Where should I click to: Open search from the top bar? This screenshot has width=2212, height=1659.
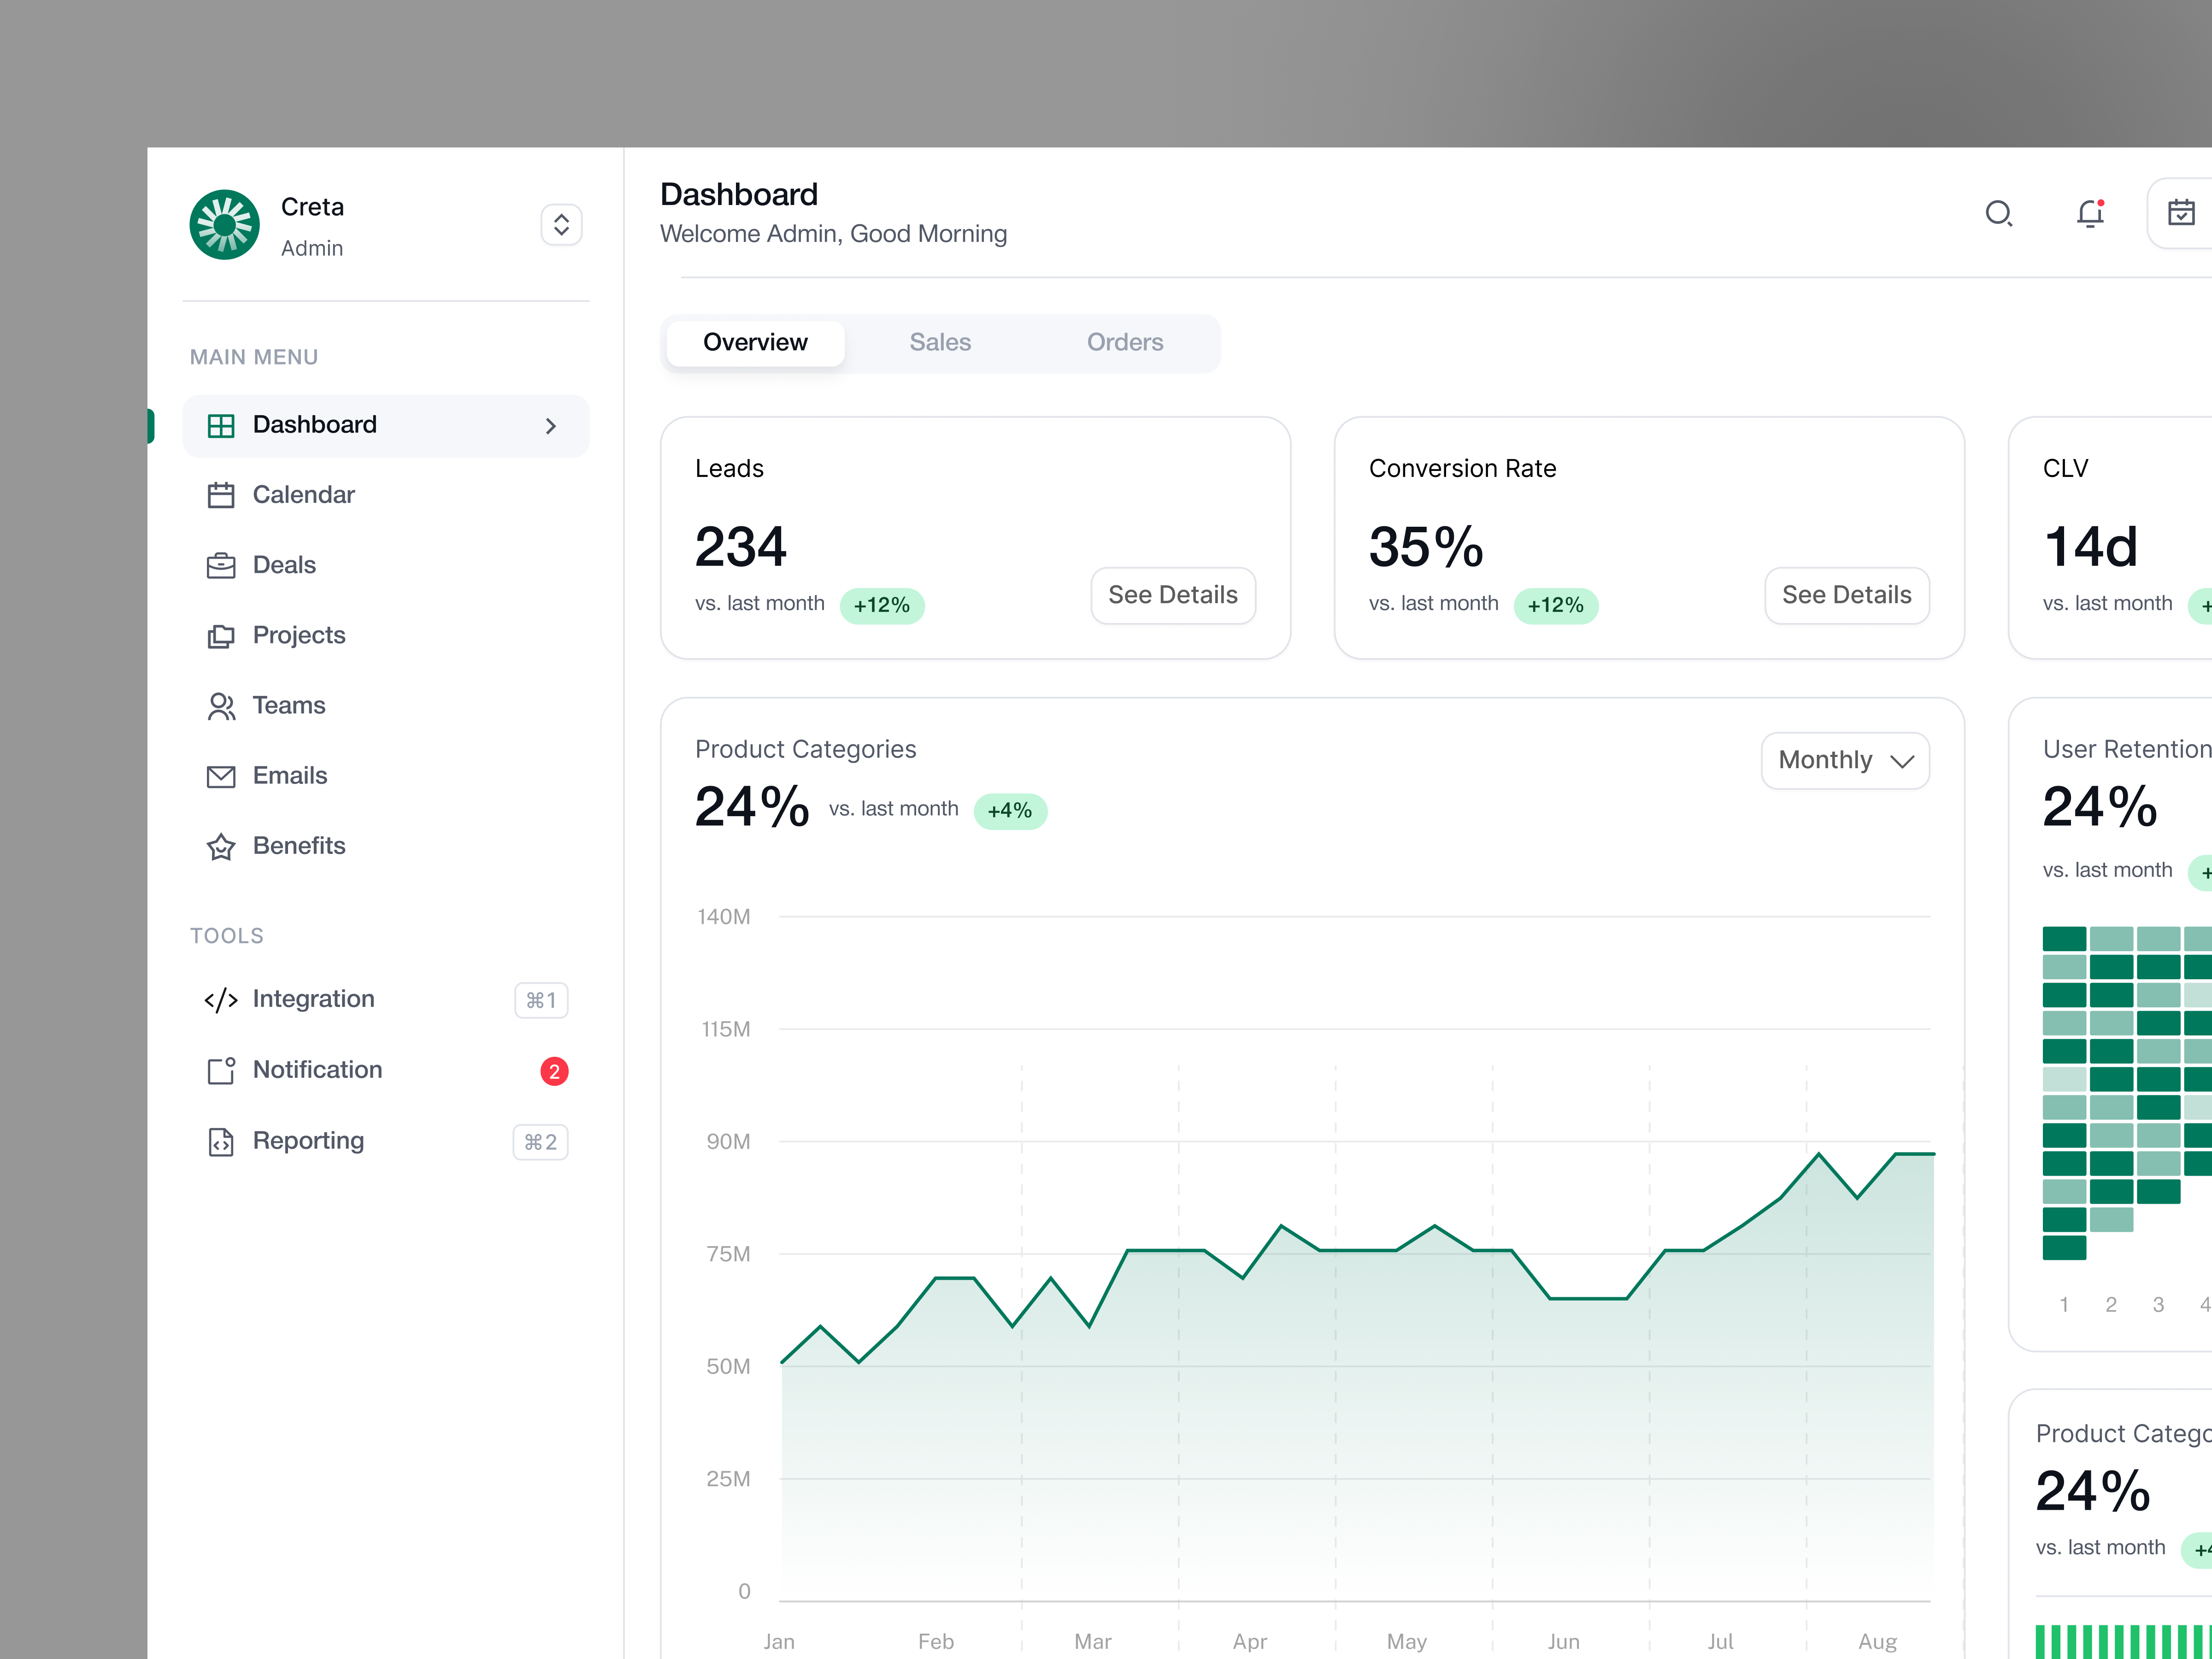tap(1999, 214)
